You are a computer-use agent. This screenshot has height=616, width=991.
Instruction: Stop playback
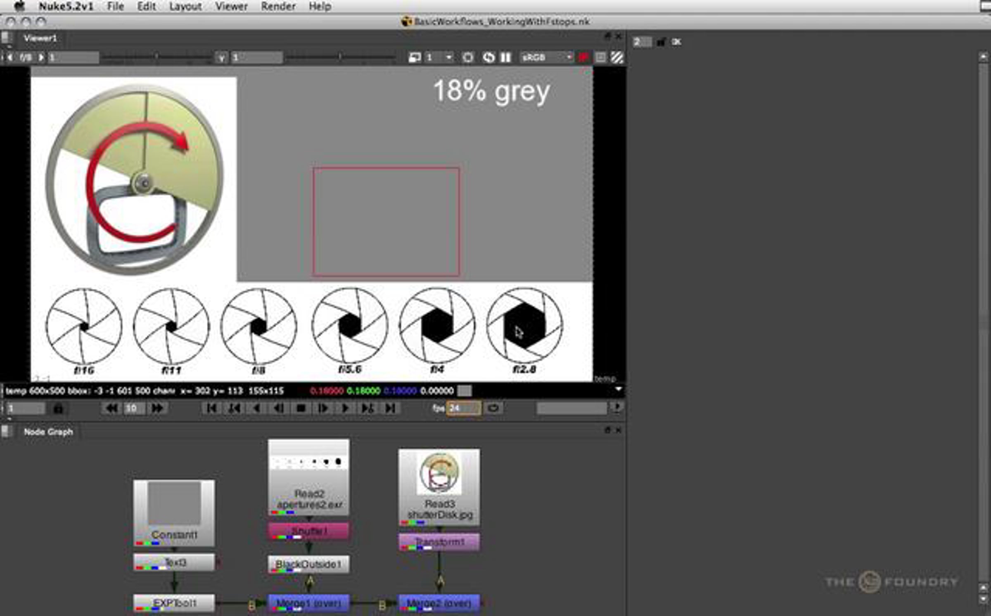pyautogui.click(x=301, y=408)
